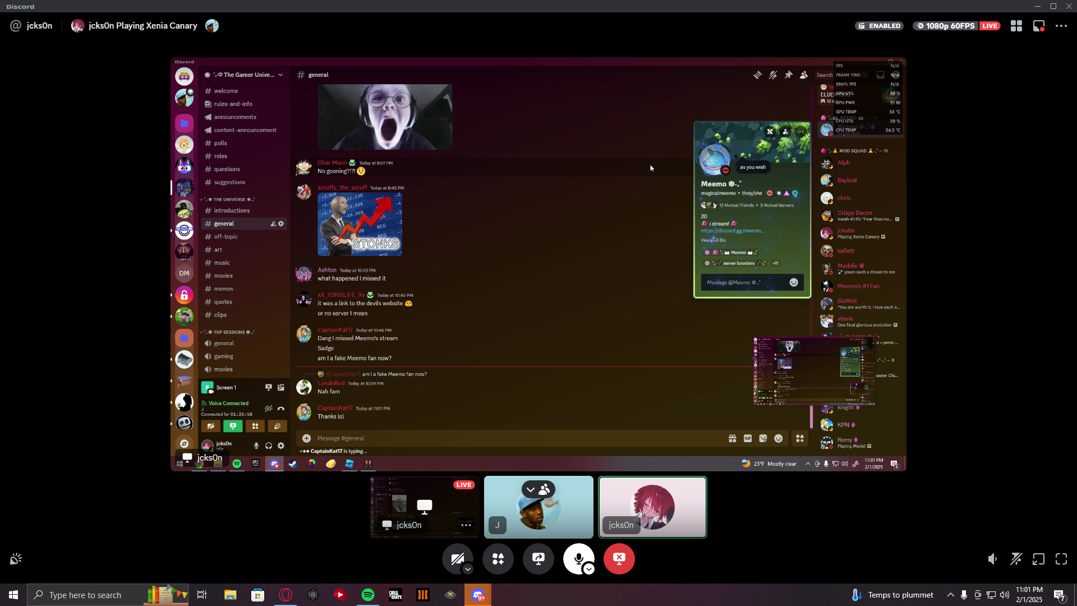Open the activities launcher button
Viewport: 1077px width, 606px height.
point(498,559)
